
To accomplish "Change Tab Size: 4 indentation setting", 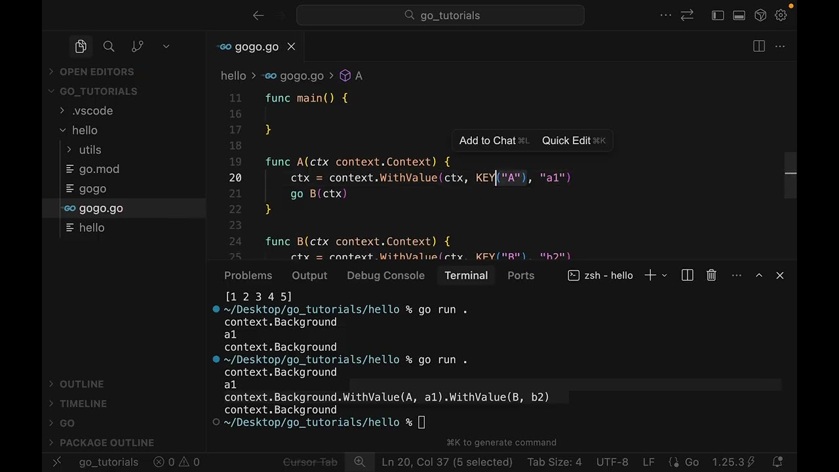I will click(555, 462).
